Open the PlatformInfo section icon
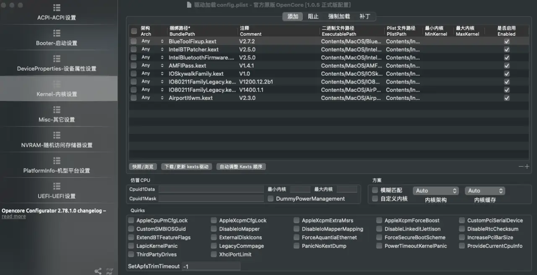Viewport: 537px width, 275px height. [57, 161]
